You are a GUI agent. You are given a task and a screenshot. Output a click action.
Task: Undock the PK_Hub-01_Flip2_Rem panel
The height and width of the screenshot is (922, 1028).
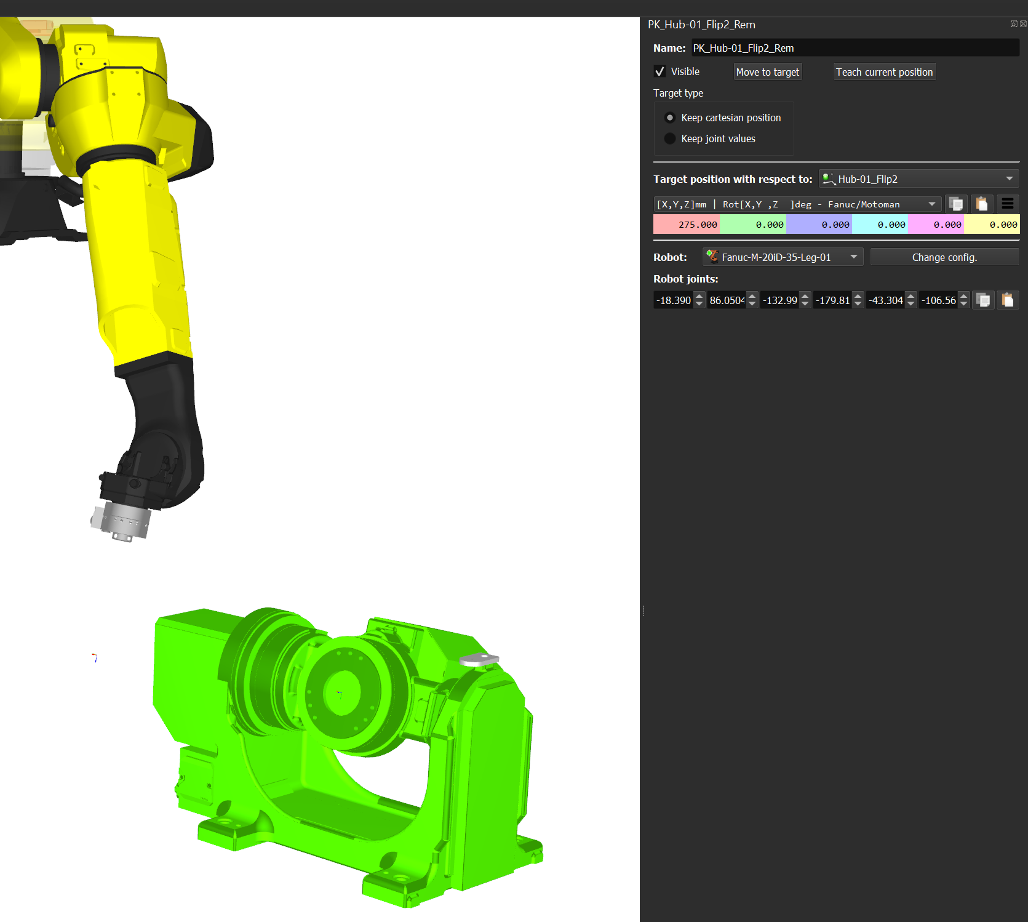click(1014, 24)
